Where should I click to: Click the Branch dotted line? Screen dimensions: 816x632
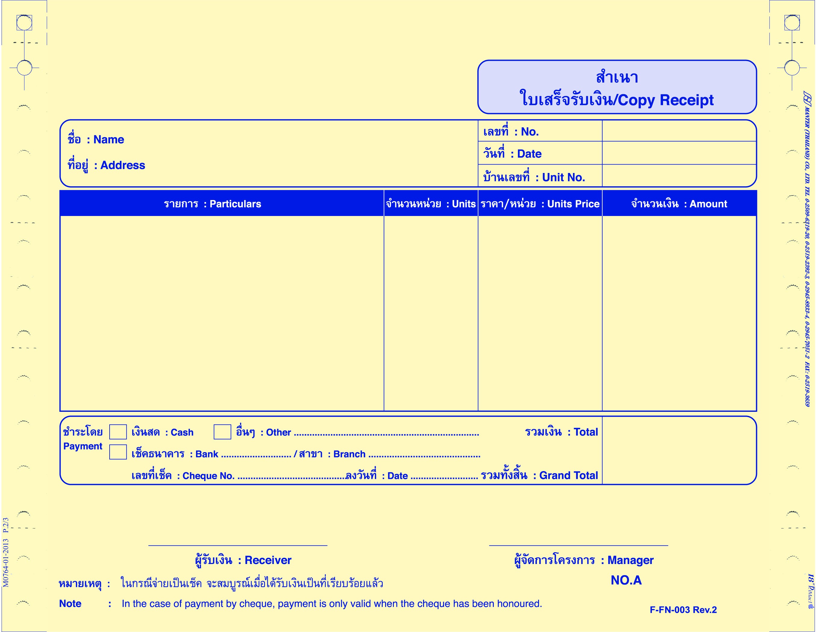pos(425,456)
